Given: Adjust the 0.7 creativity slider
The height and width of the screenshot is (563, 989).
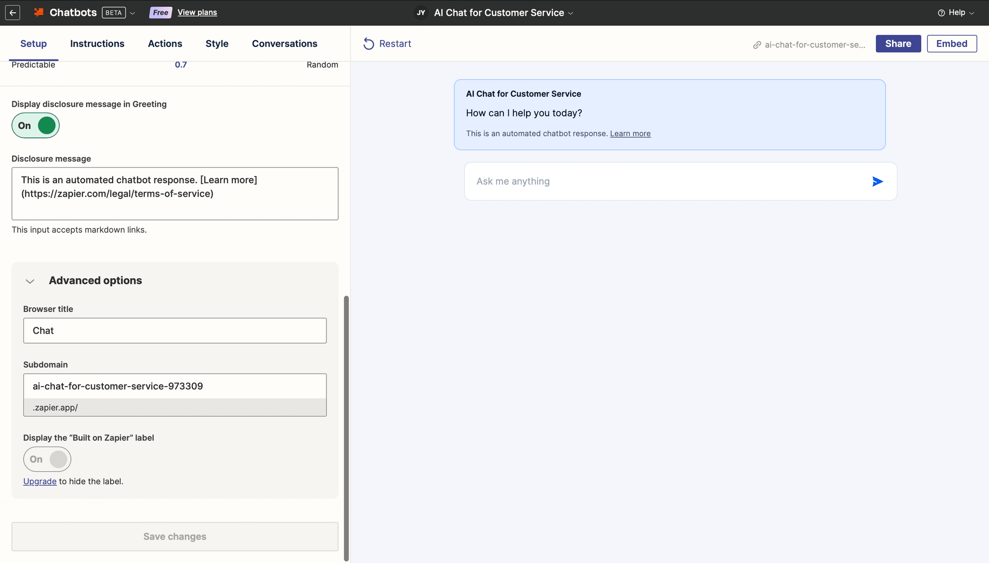Looking at the screenshot, I should (181, 64).
